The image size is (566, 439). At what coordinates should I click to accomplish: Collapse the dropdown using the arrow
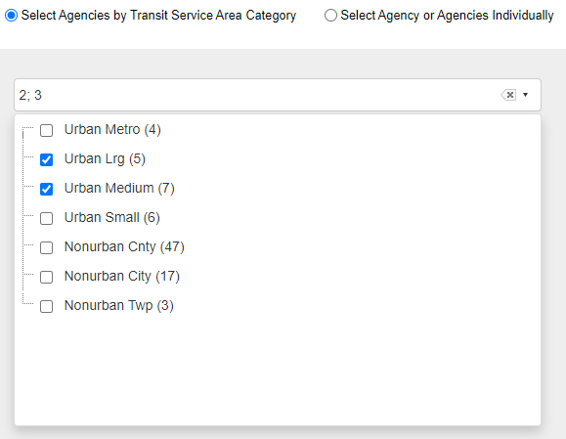[x=526, y=95]
